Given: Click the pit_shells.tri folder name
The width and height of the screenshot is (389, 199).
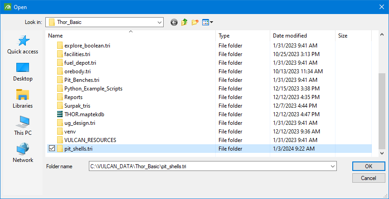Looking at the screenshot, I should click(x=78, y=149).
